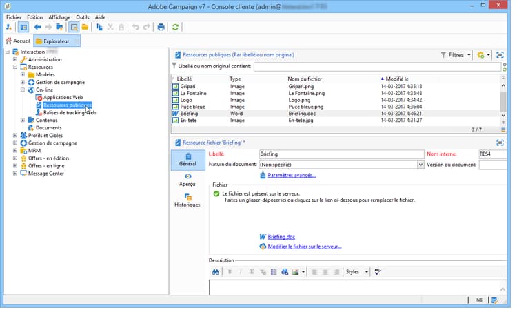The width and height of the screenshot is (517, 314).
Task: Click the Libellé input field containing Briefing
Action: tap(342, 154)
